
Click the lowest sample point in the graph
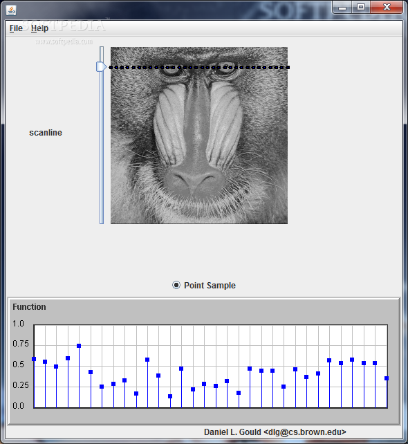click(170, 396)
